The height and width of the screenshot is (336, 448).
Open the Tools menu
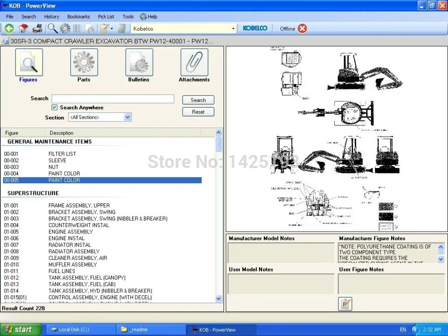click(128, 17)
